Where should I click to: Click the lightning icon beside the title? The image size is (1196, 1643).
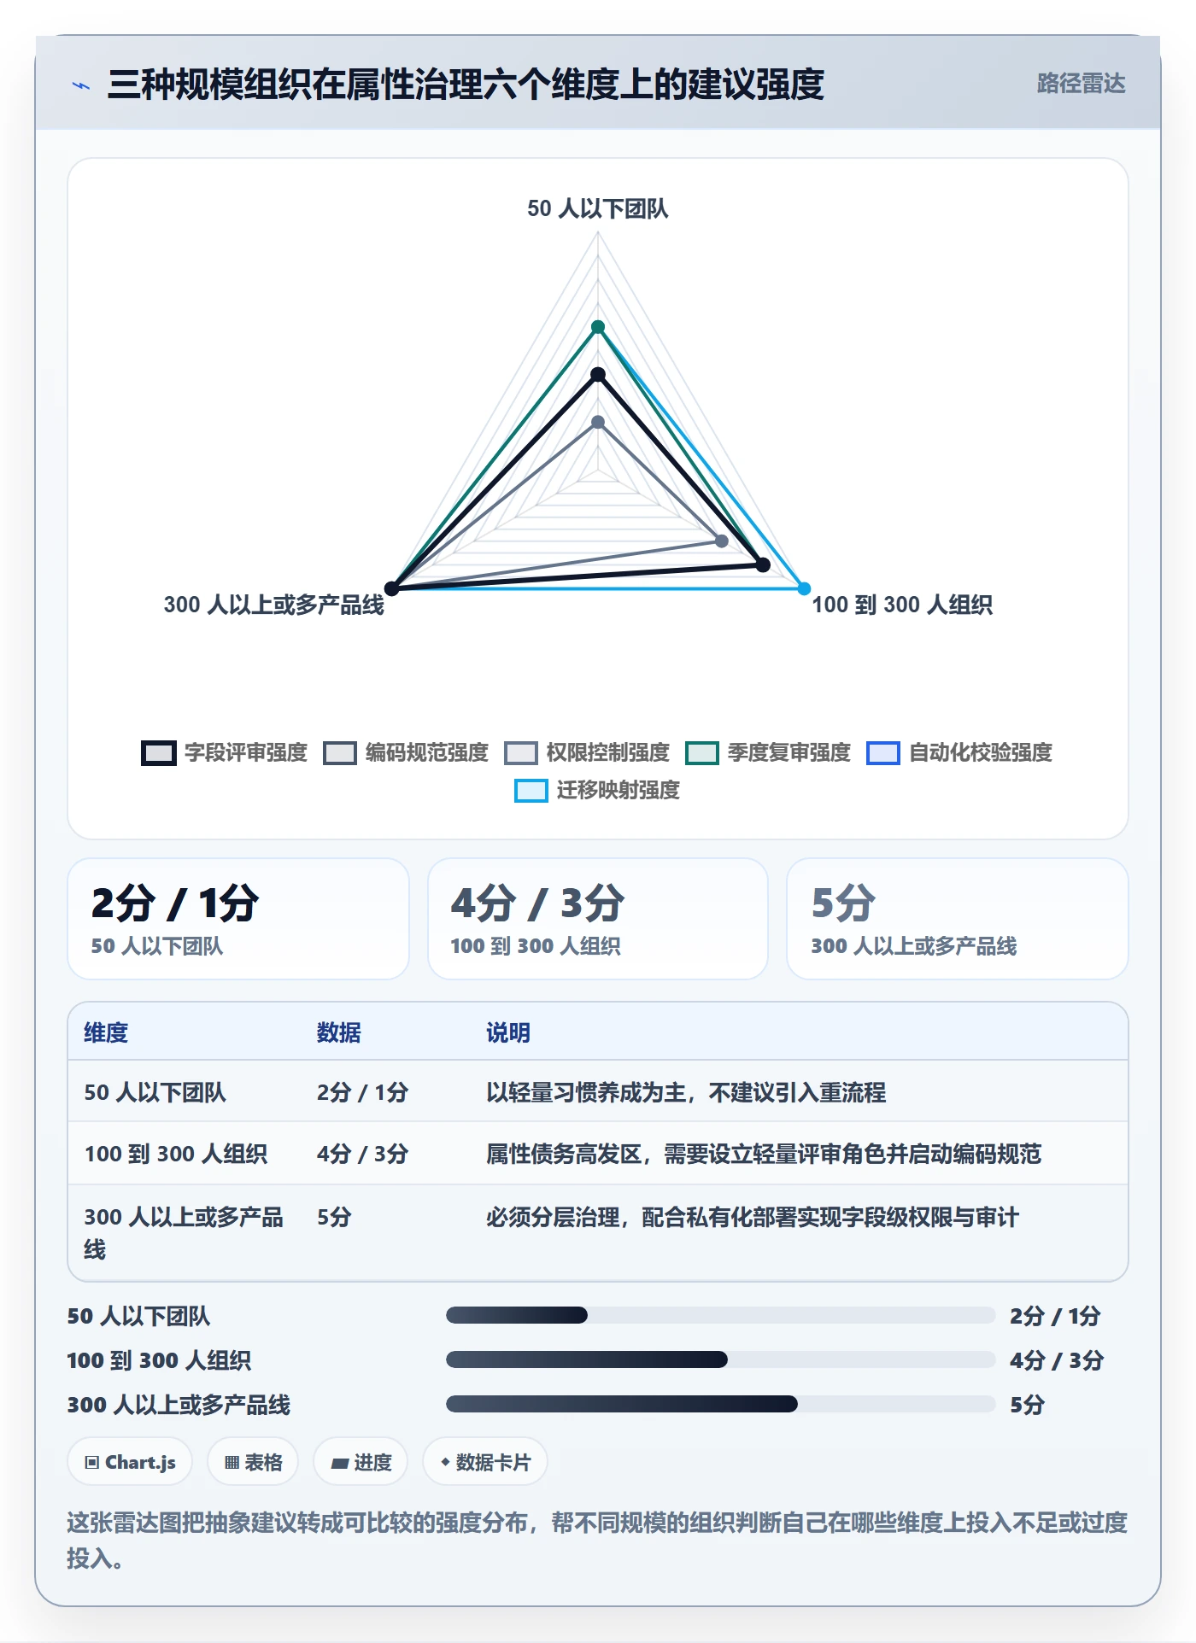81,85
